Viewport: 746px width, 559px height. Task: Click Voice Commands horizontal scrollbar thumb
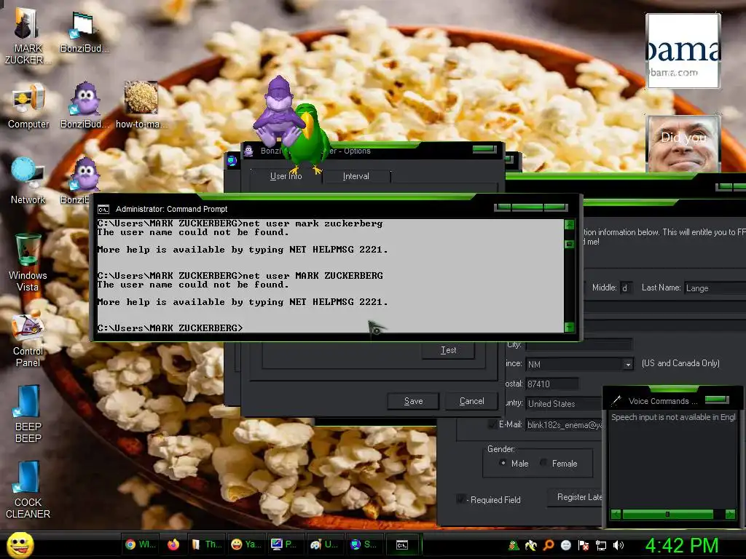[668, 515]
